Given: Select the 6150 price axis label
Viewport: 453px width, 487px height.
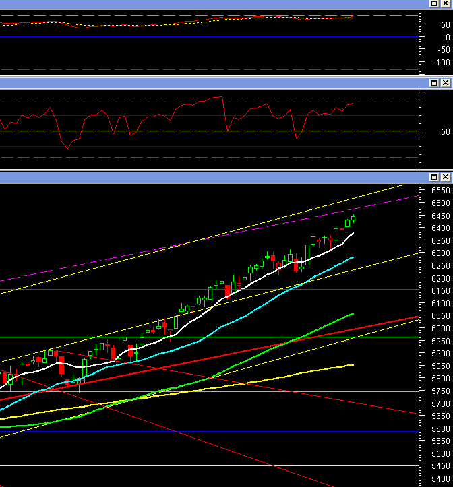Looking at the screenshot, I should pos(441,291).
